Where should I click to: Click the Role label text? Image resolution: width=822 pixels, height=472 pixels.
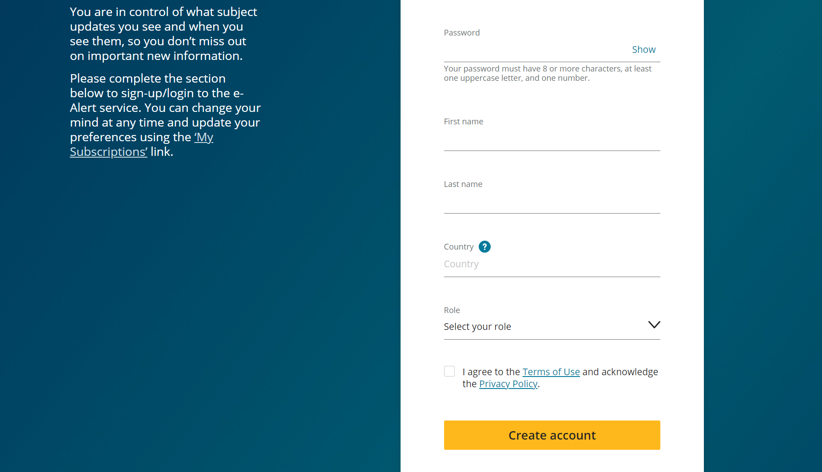452,310
